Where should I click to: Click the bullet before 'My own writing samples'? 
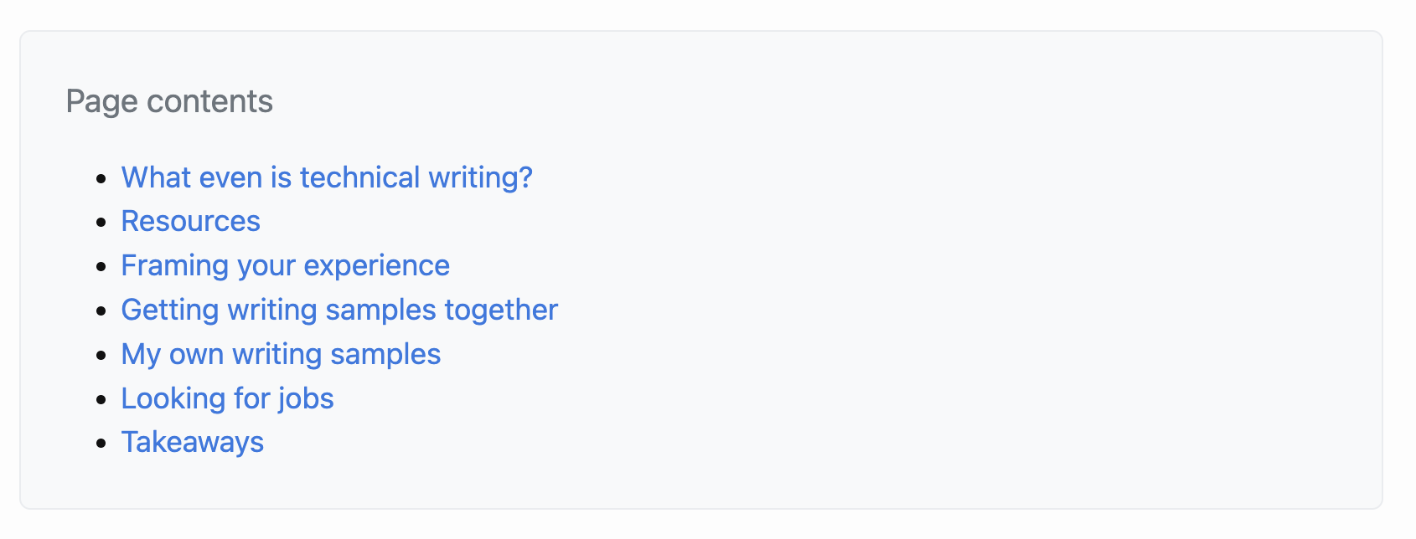101,356
